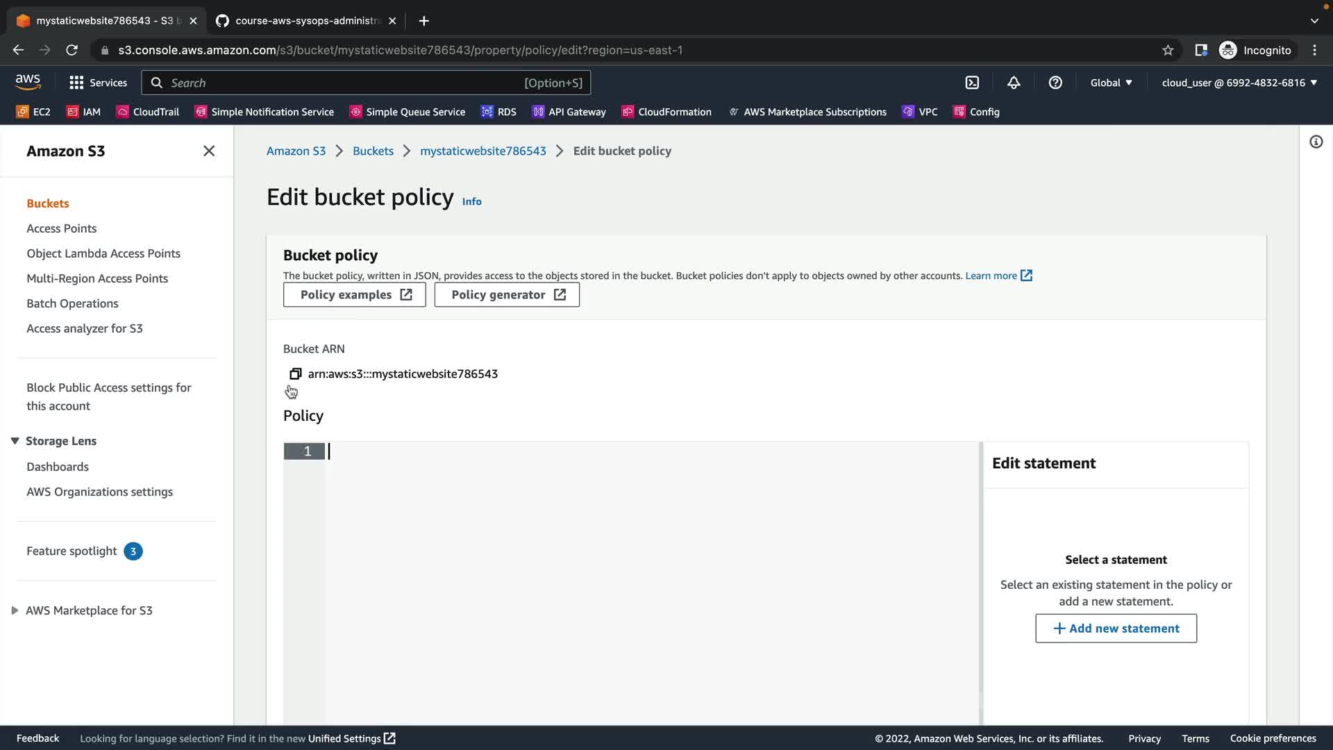Open the info panel icon at right
The height and width of the screenshot is (750, 1333).
(1316, 142)
